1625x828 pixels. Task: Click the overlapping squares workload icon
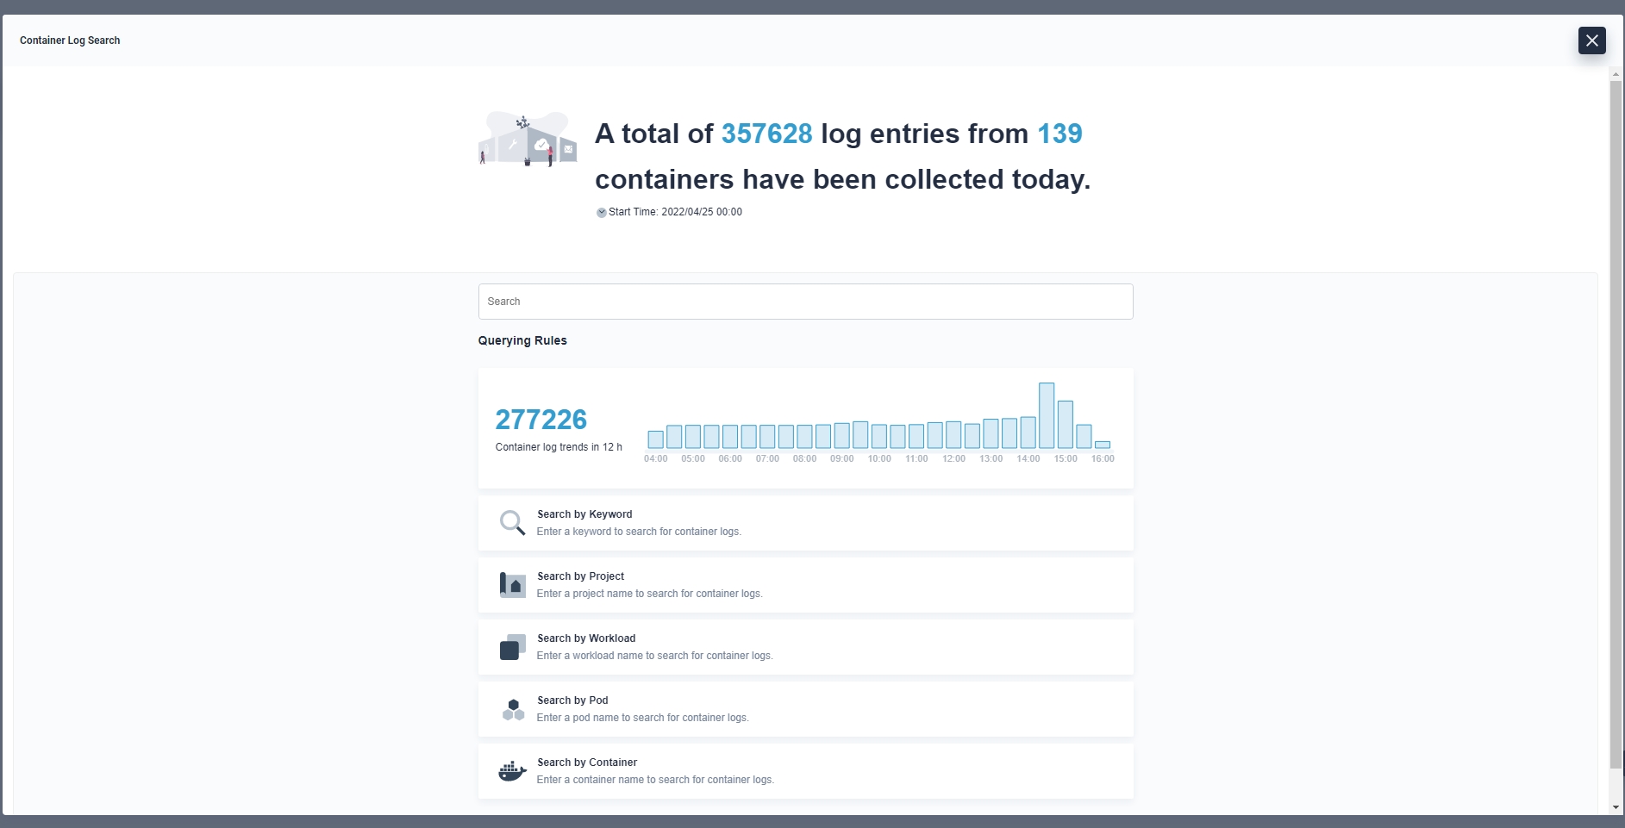(512, 647)
